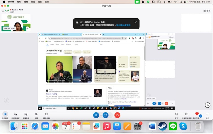The width and height of the screenshot is (213, 134).
Task: Open the hamburger menu beside Teacher Asral
Action: 3,11
